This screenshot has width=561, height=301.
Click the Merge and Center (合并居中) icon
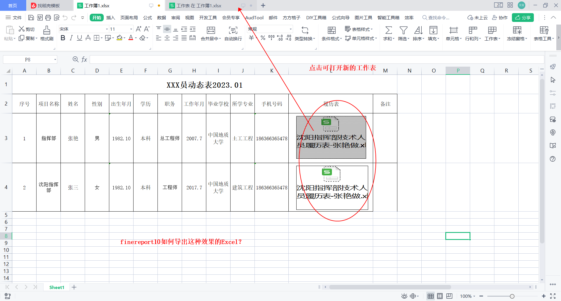pos(211,30)
